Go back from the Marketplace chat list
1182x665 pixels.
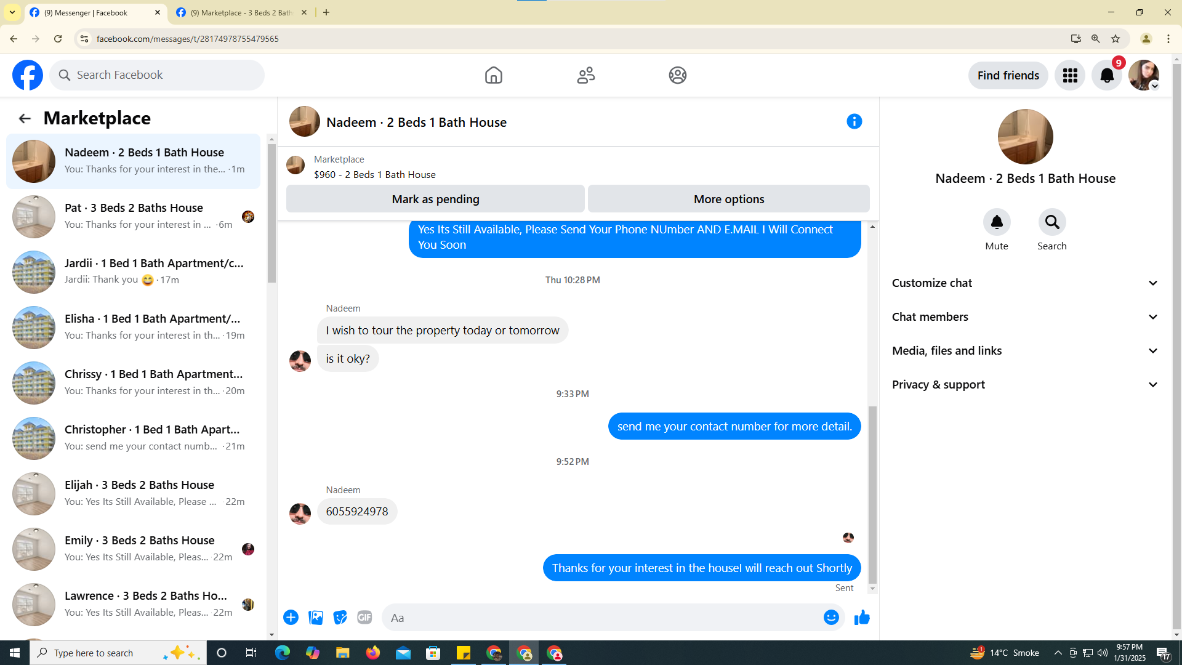(x=25, y=118)
